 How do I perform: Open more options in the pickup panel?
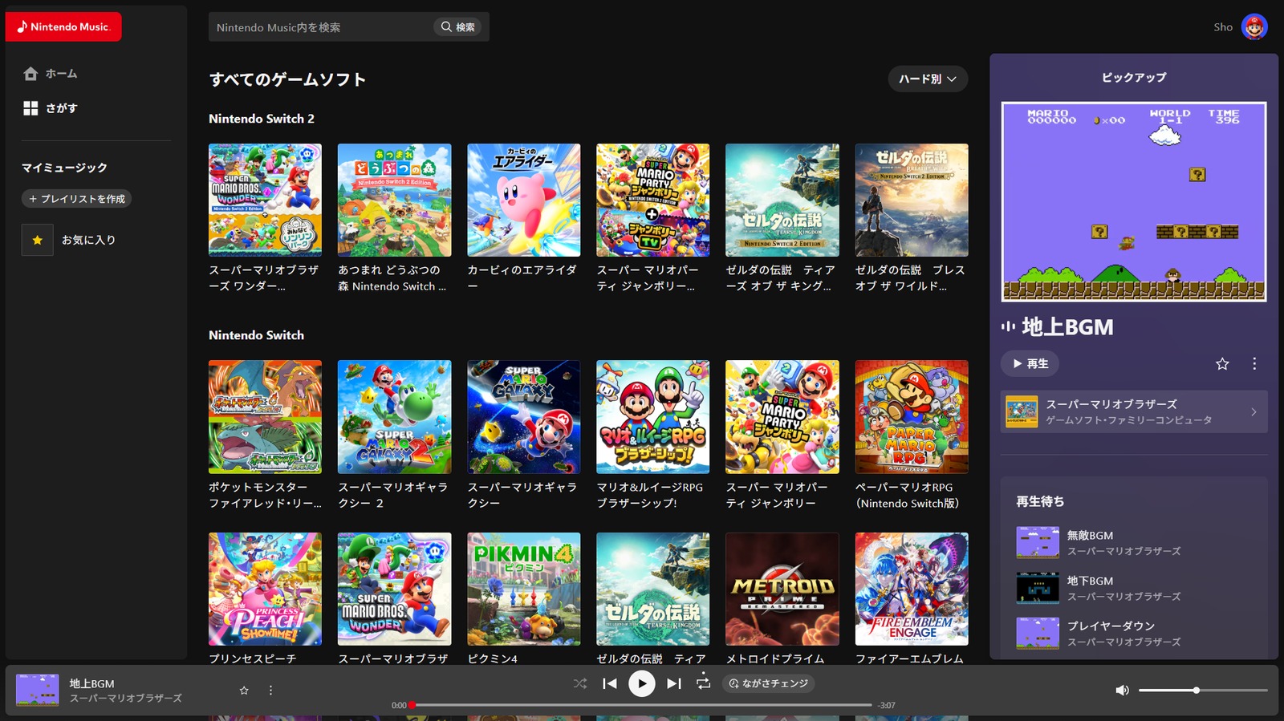pyautogui.click(x=1254, y=364)
